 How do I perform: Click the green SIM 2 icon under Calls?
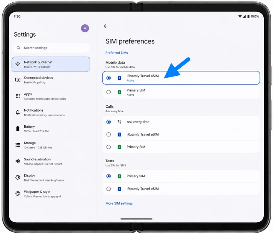tap(119, 147)
